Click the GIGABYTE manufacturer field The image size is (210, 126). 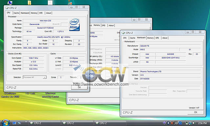tap(170, 46)
